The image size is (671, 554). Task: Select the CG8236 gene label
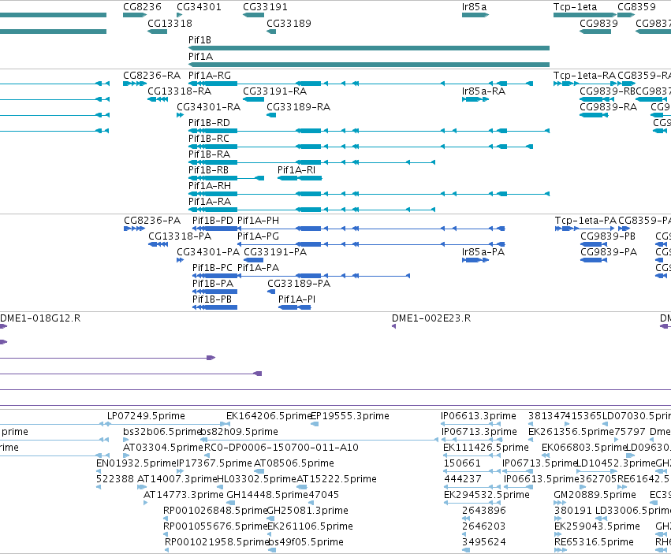(142, 7)
